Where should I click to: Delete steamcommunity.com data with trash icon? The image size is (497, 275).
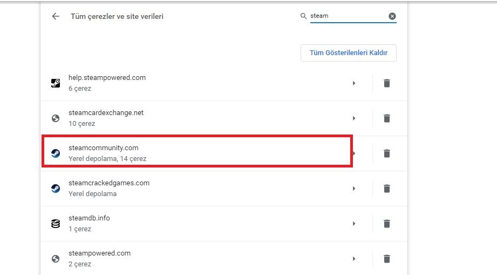(x=387, y=153)
